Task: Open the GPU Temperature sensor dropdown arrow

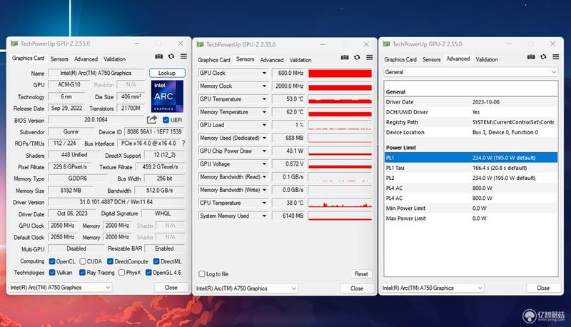Action: [x=264, y=99]
